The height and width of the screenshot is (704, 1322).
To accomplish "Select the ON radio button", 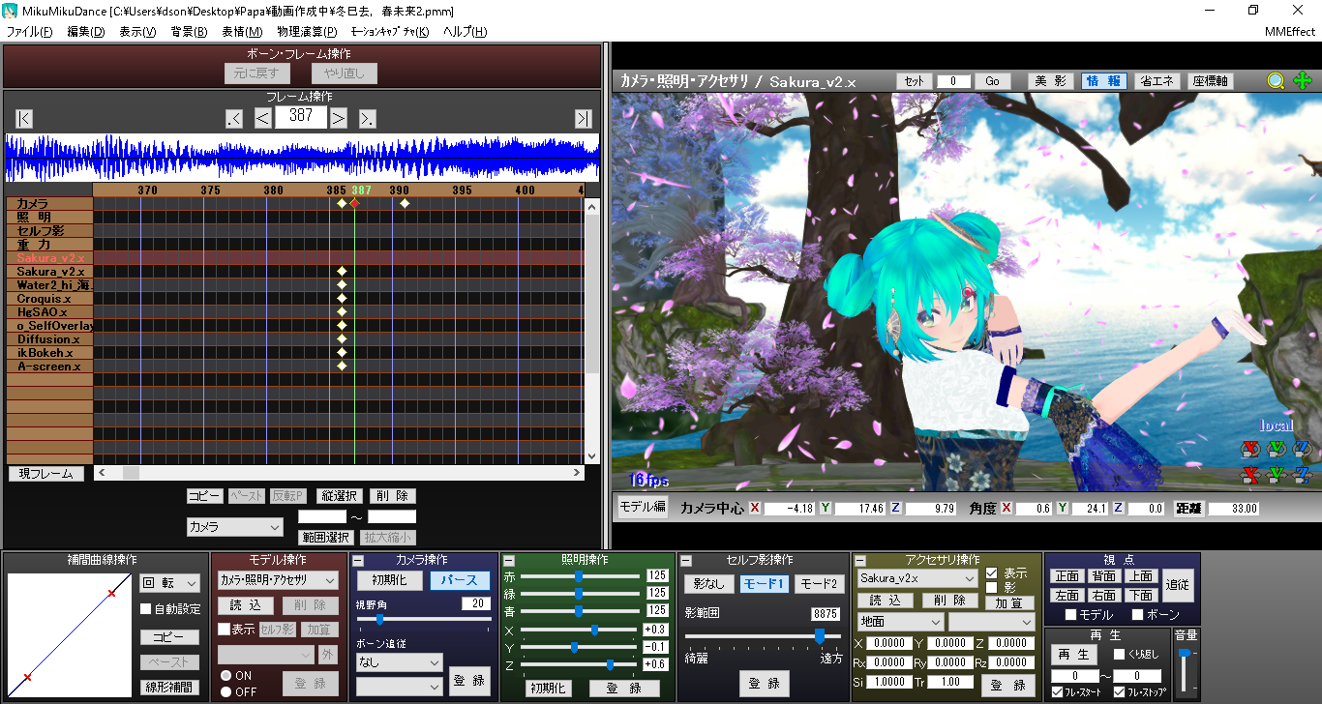I will point(225,676).
